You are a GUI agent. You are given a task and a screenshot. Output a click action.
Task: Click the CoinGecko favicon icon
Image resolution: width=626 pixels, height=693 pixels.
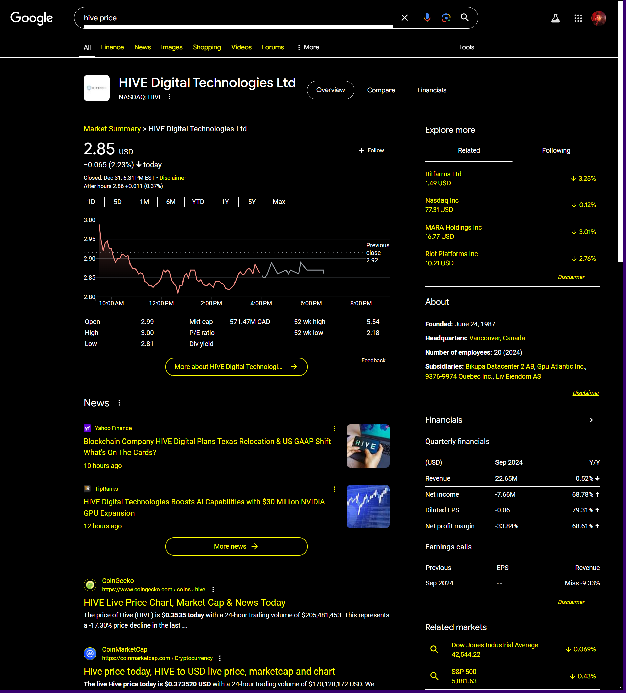coord(90,585)
